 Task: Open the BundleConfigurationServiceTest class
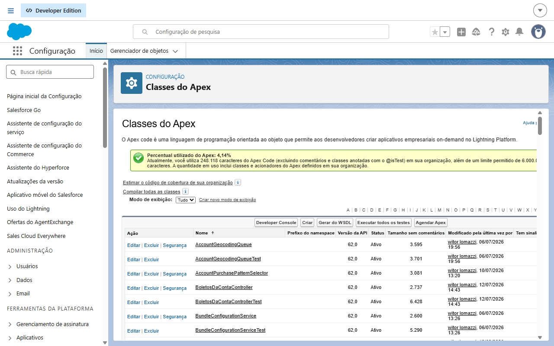pyautogui.click(x=231, y=330)
